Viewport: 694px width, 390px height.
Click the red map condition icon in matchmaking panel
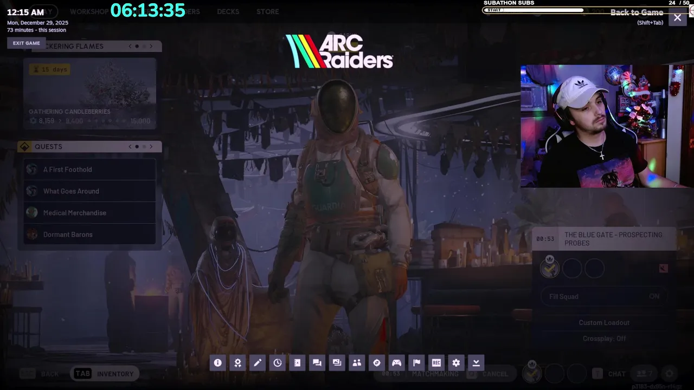click(x=663, y=268)
